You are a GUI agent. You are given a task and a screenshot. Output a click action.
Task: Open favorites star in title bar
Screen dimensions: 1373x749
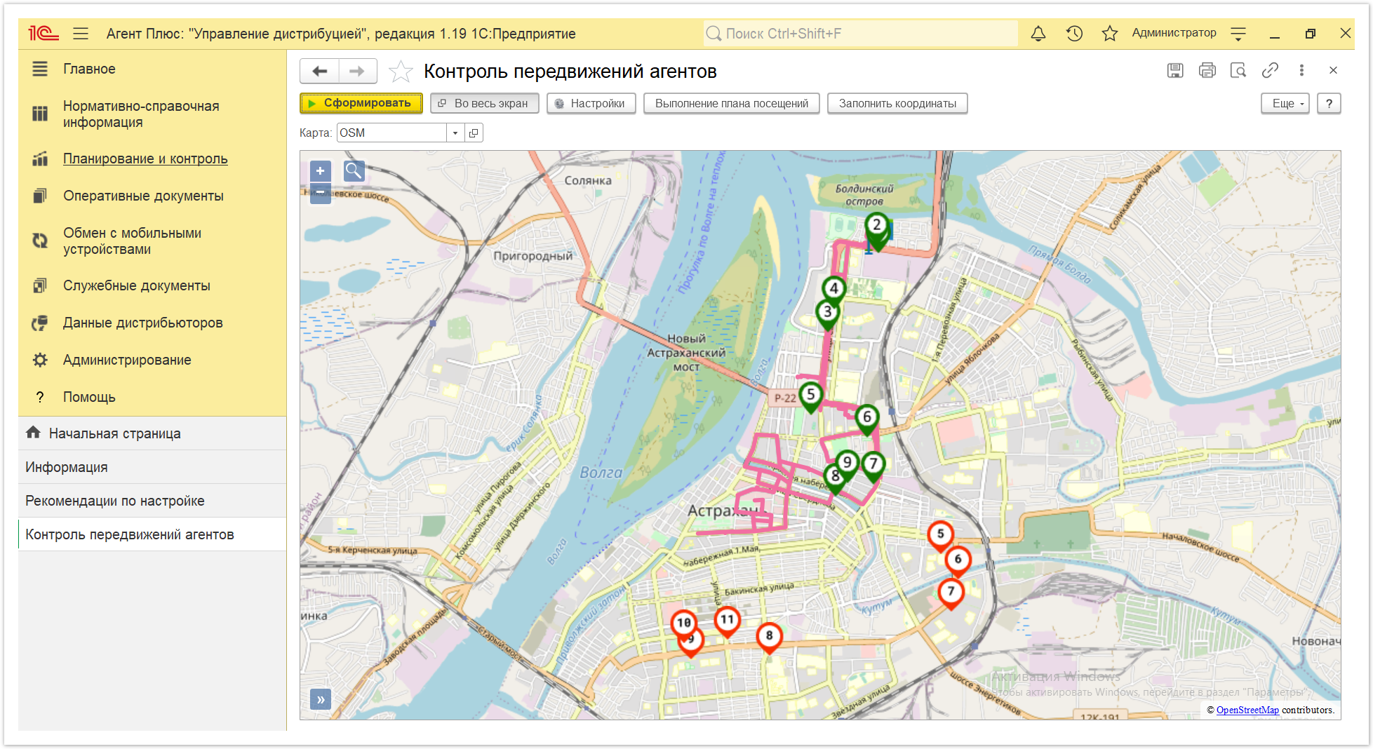tap(1109, 33)
